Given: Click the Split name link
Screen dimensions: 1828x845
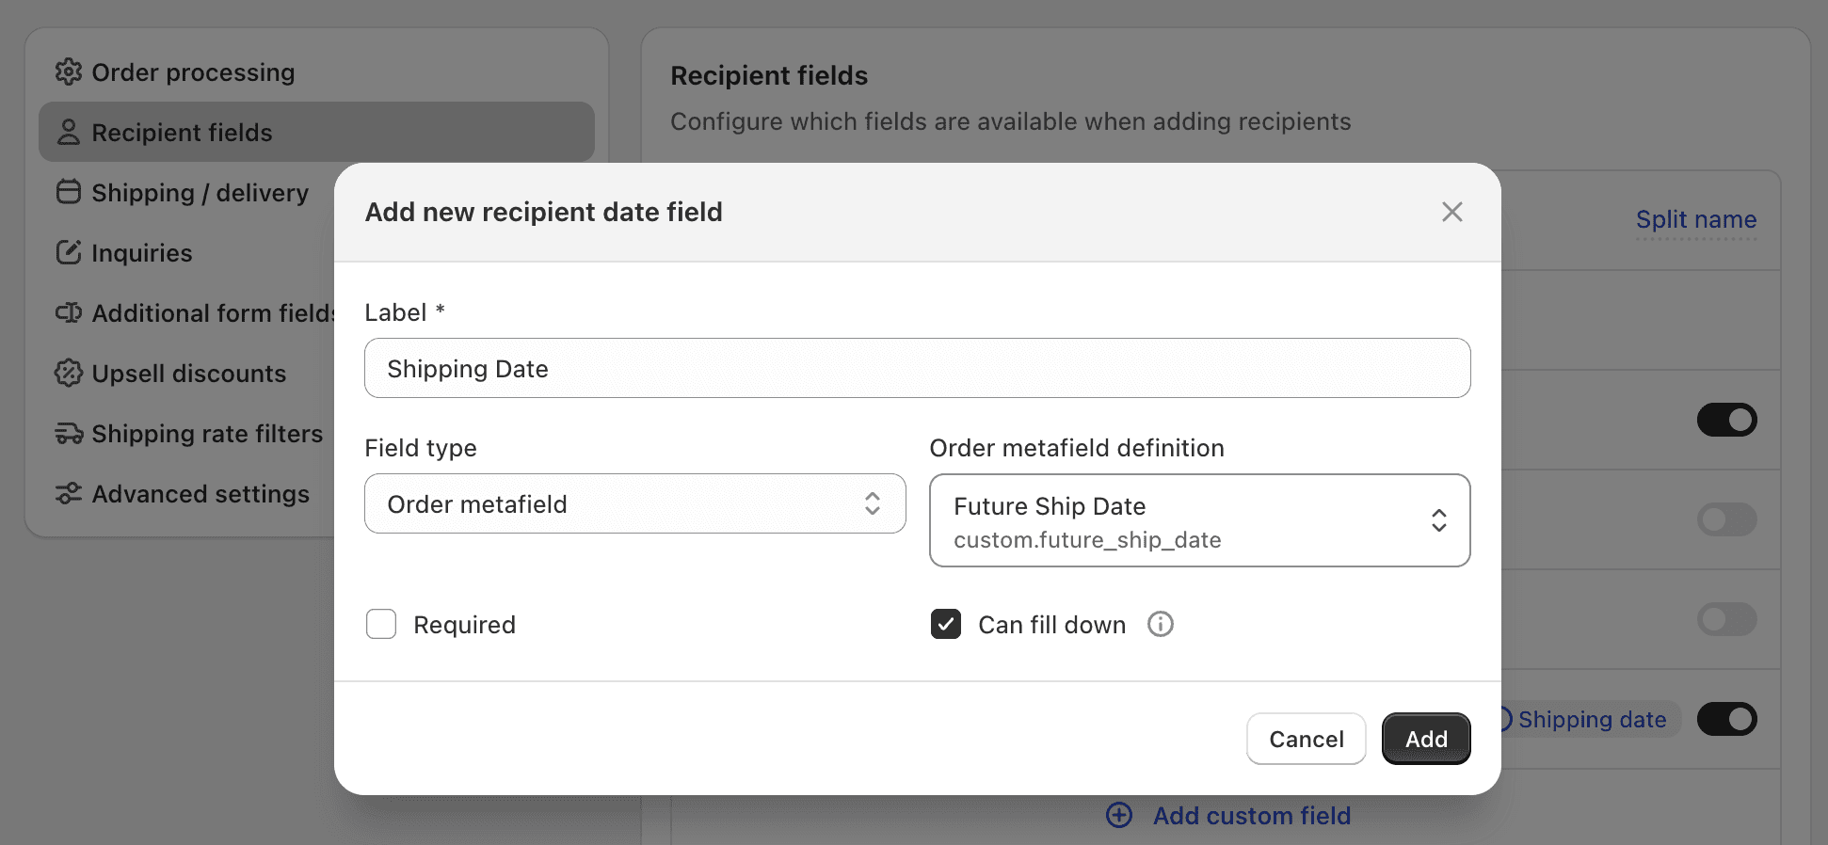Looking at the screenshot, I should (1696, 219).
